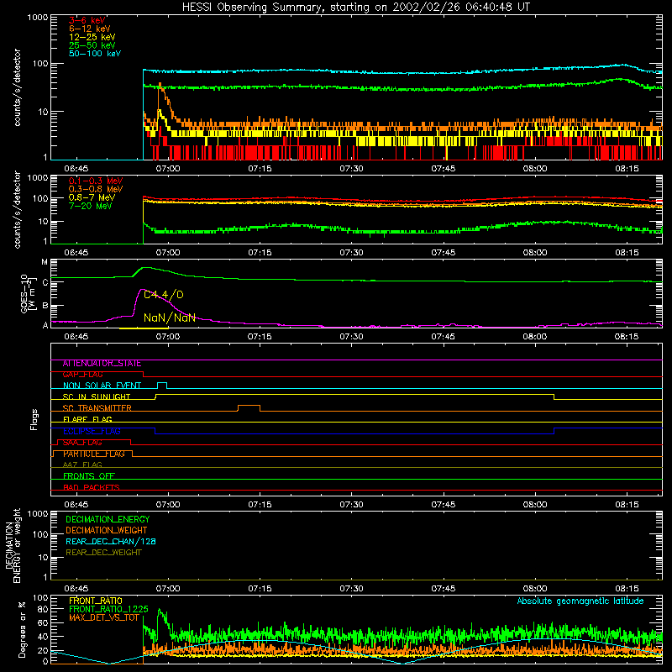Click the Degrees or % axis title
672x672 pixels.
point(22,629)
